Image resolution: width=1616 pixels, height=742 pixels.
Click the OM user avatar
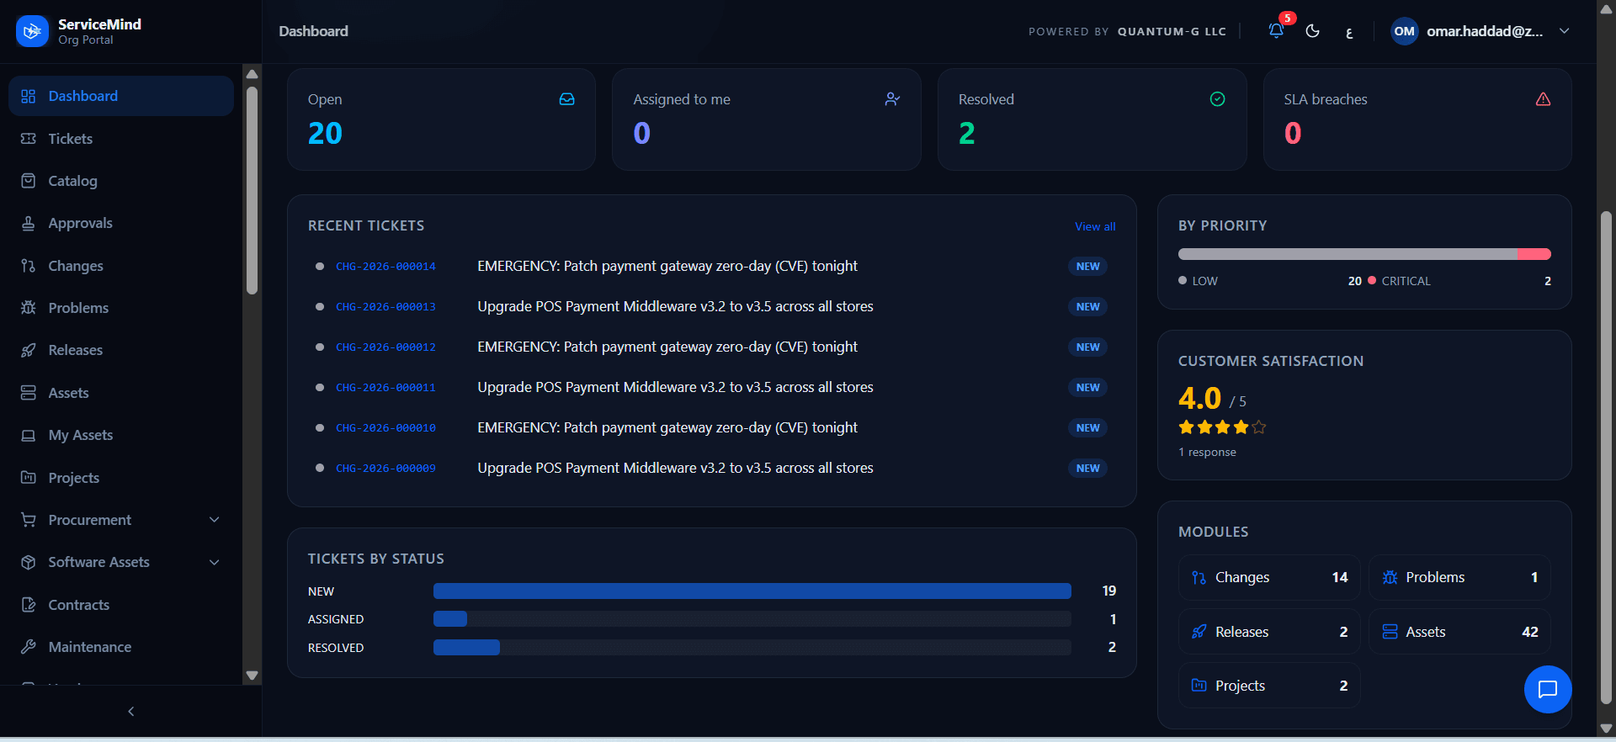click(1404, 31)
